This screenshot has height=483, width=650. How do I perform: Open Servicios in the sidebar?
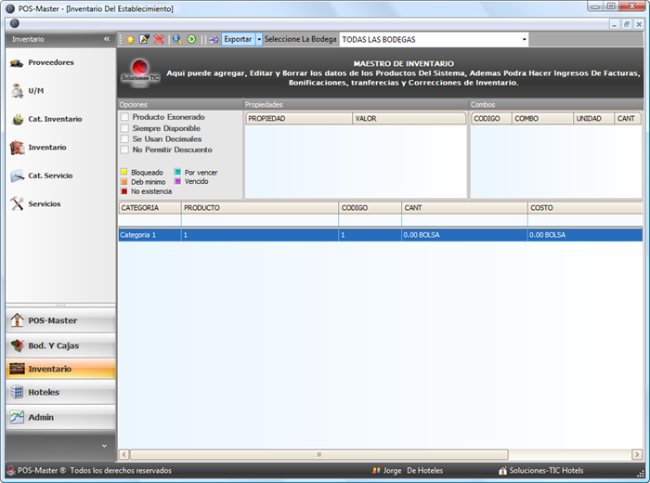35,204
